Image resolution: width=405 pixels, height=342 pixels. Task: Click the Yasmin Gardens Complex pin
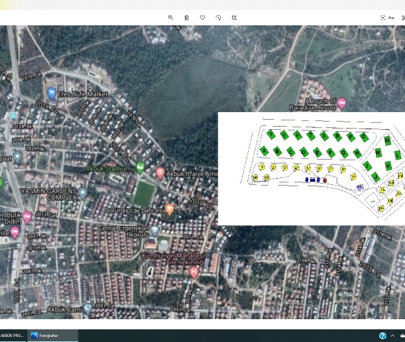(x=82, y=193)
